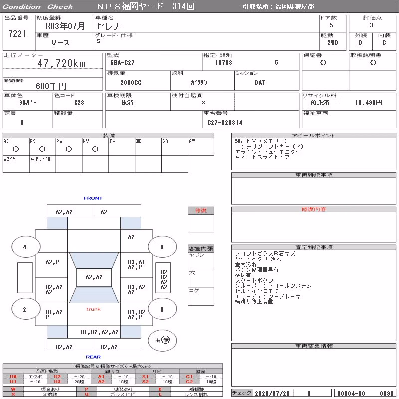Click the recycle fee '10,490円'

pyautogui.click(x=369, y=103)
